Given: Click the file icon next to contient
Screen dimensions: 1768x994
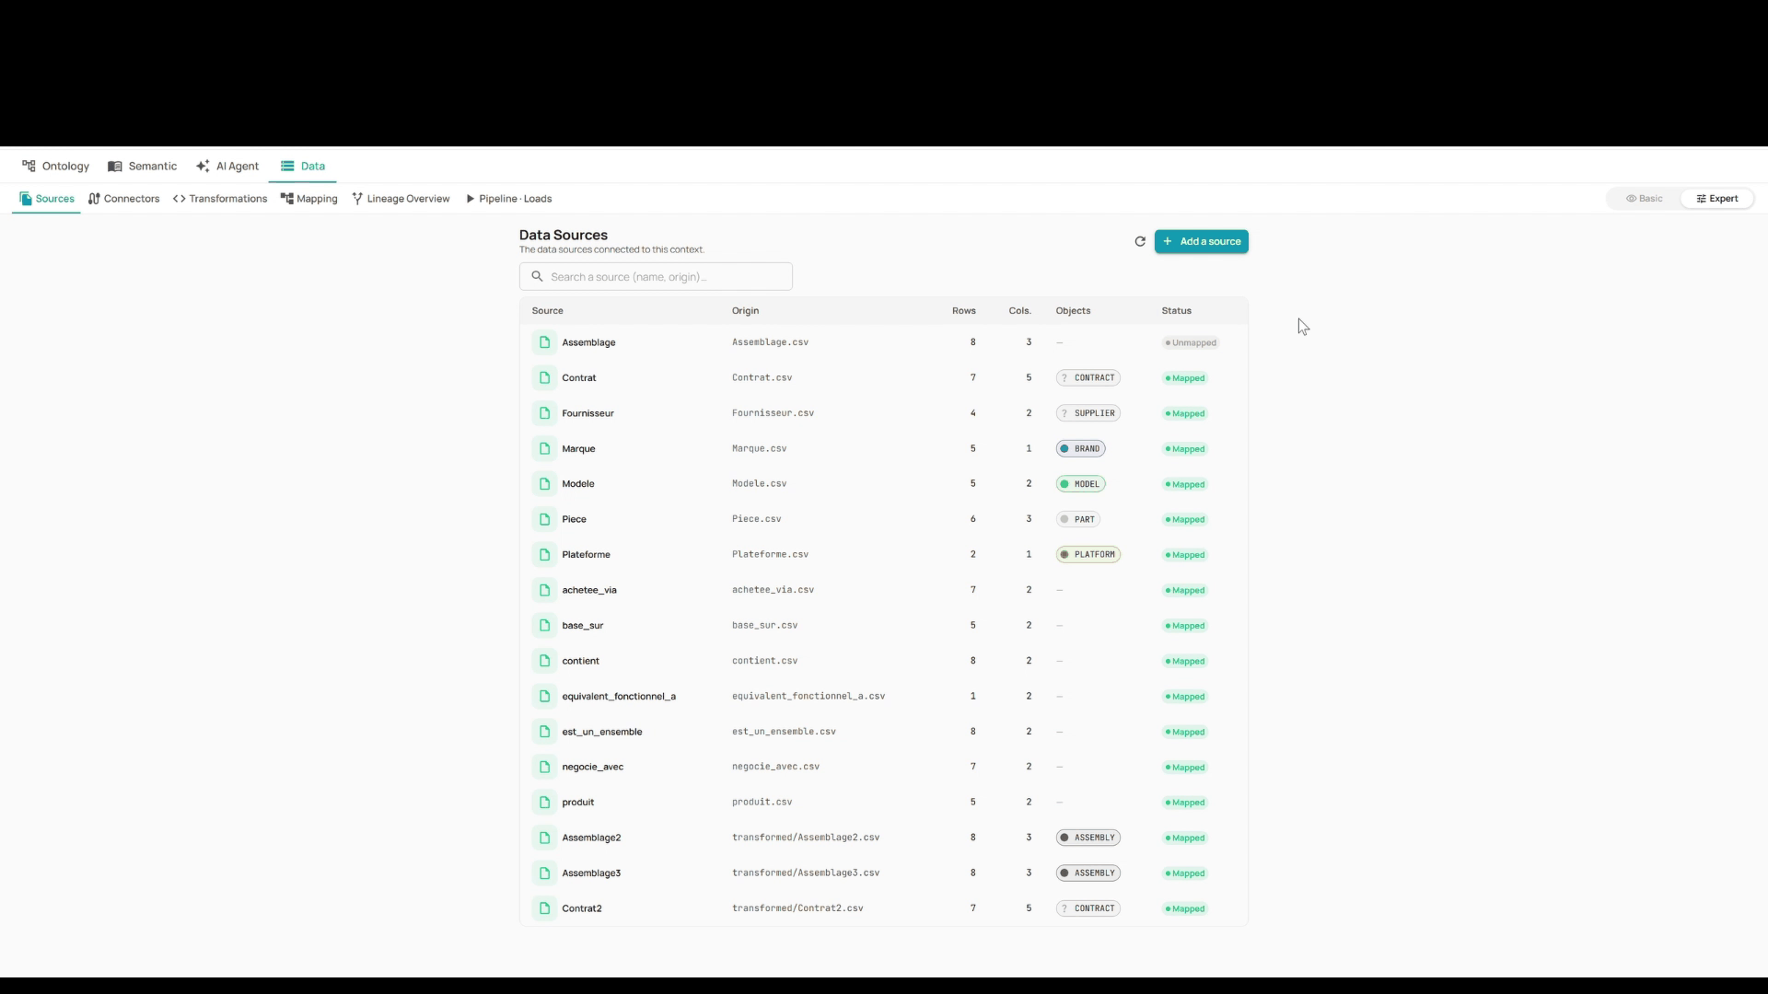Looking at the screenshot, I should pyautogui.click(x=544, y=661).
